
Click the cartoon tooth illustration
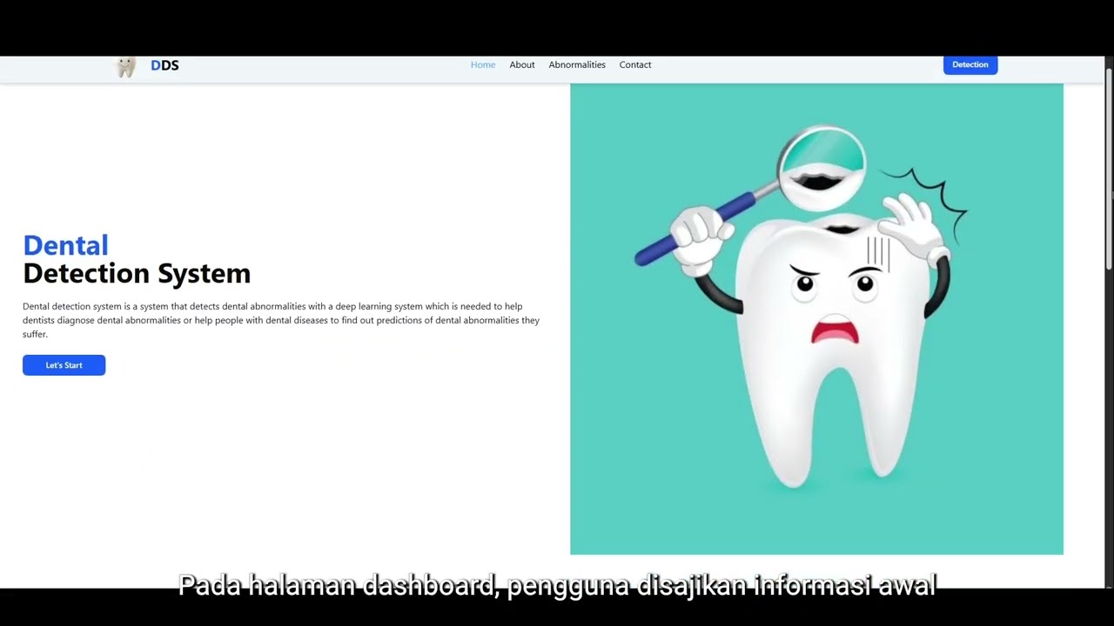[816, 319]
